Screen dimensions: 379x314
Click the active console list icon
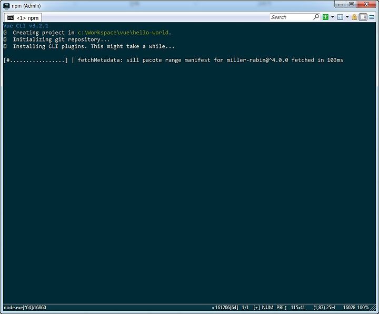(x=340, y=17)
